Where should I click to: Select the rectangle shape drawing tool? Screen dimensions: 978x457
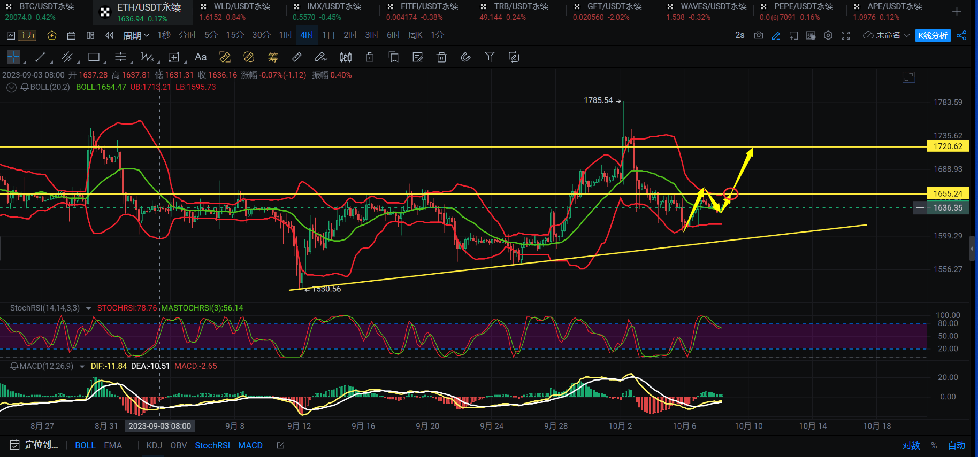94,57
